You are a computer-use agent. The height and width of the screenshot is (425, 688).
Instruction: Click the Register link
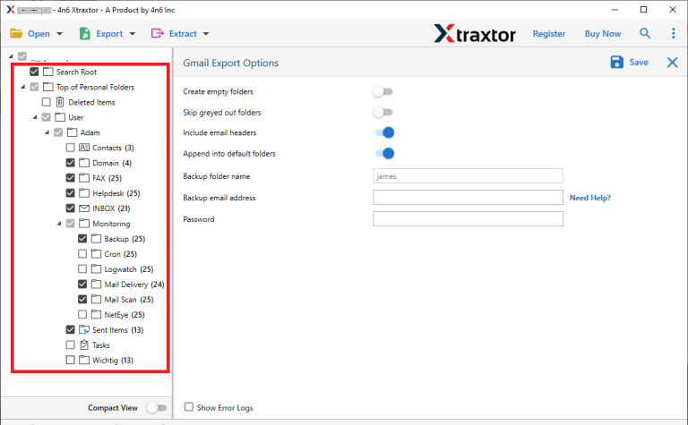pos(549,34)
